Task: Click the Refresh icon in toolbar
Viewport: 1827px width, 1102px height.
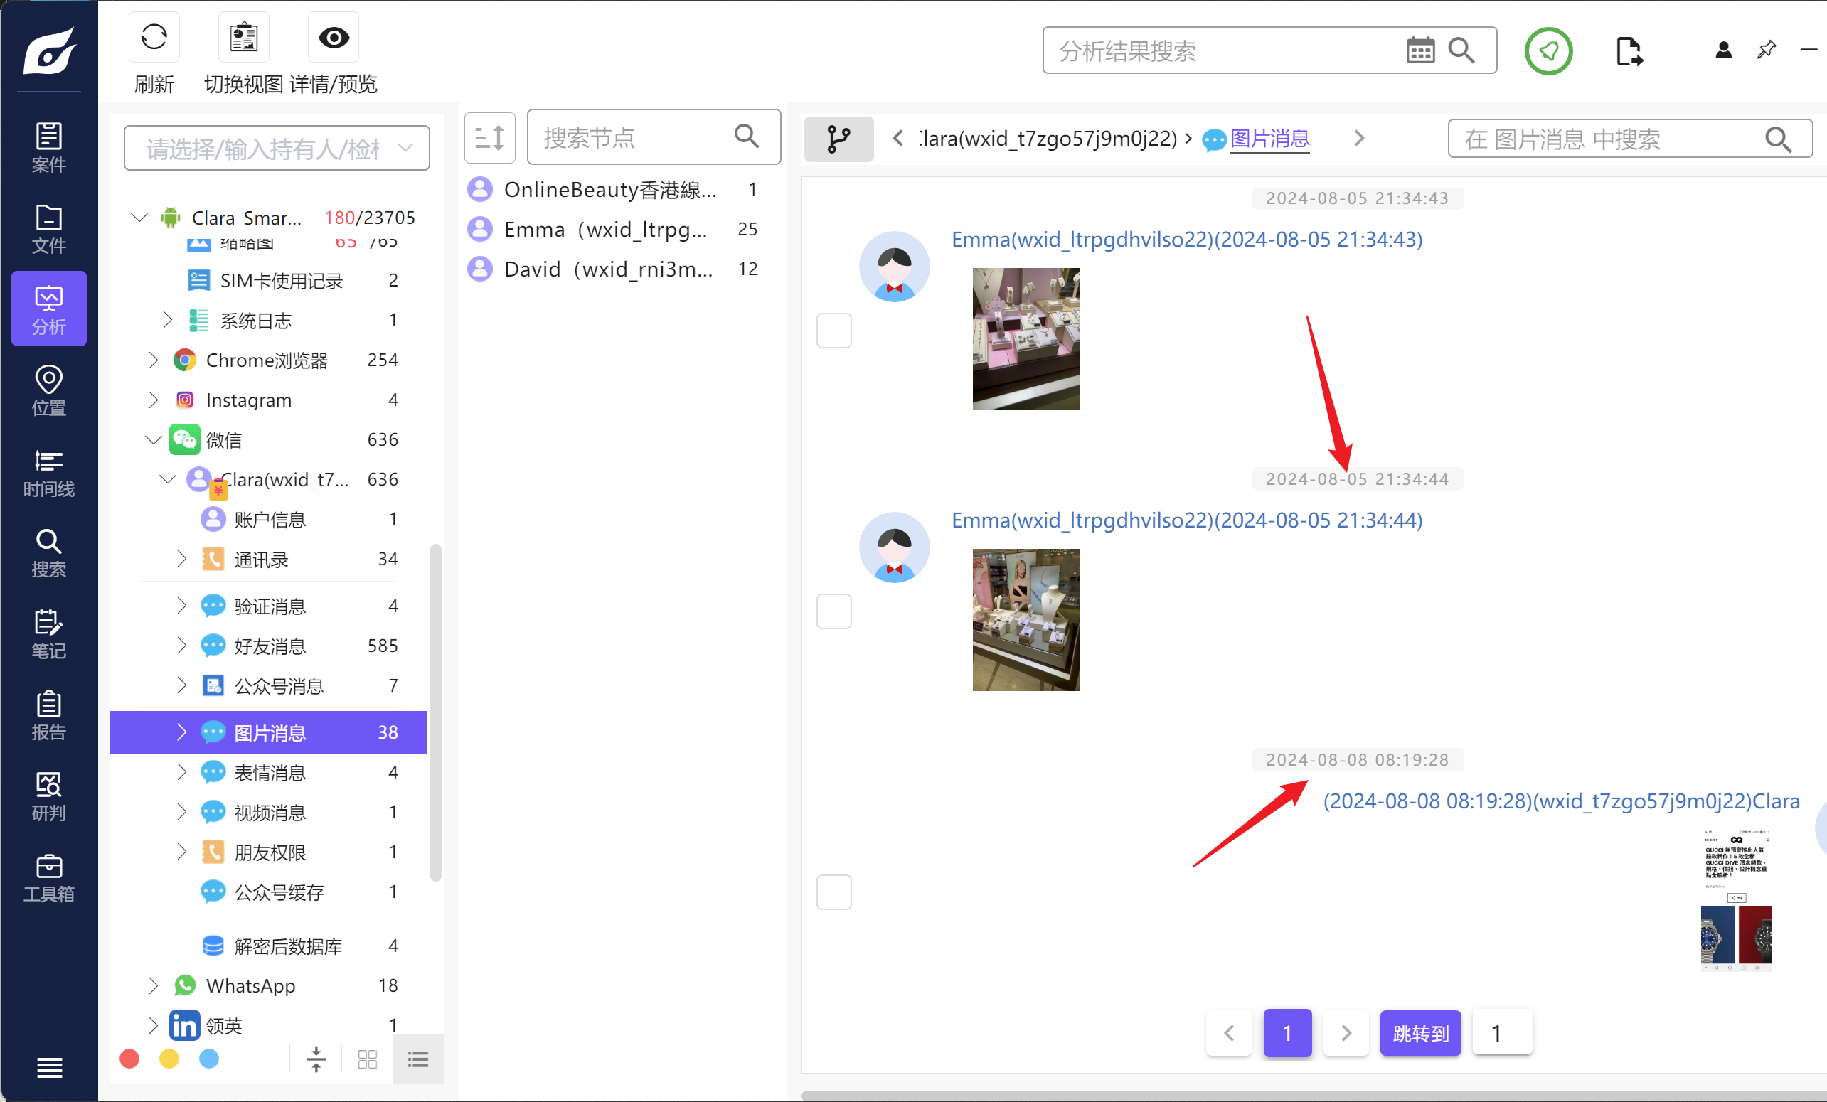Action: click(x=154, y=38)
